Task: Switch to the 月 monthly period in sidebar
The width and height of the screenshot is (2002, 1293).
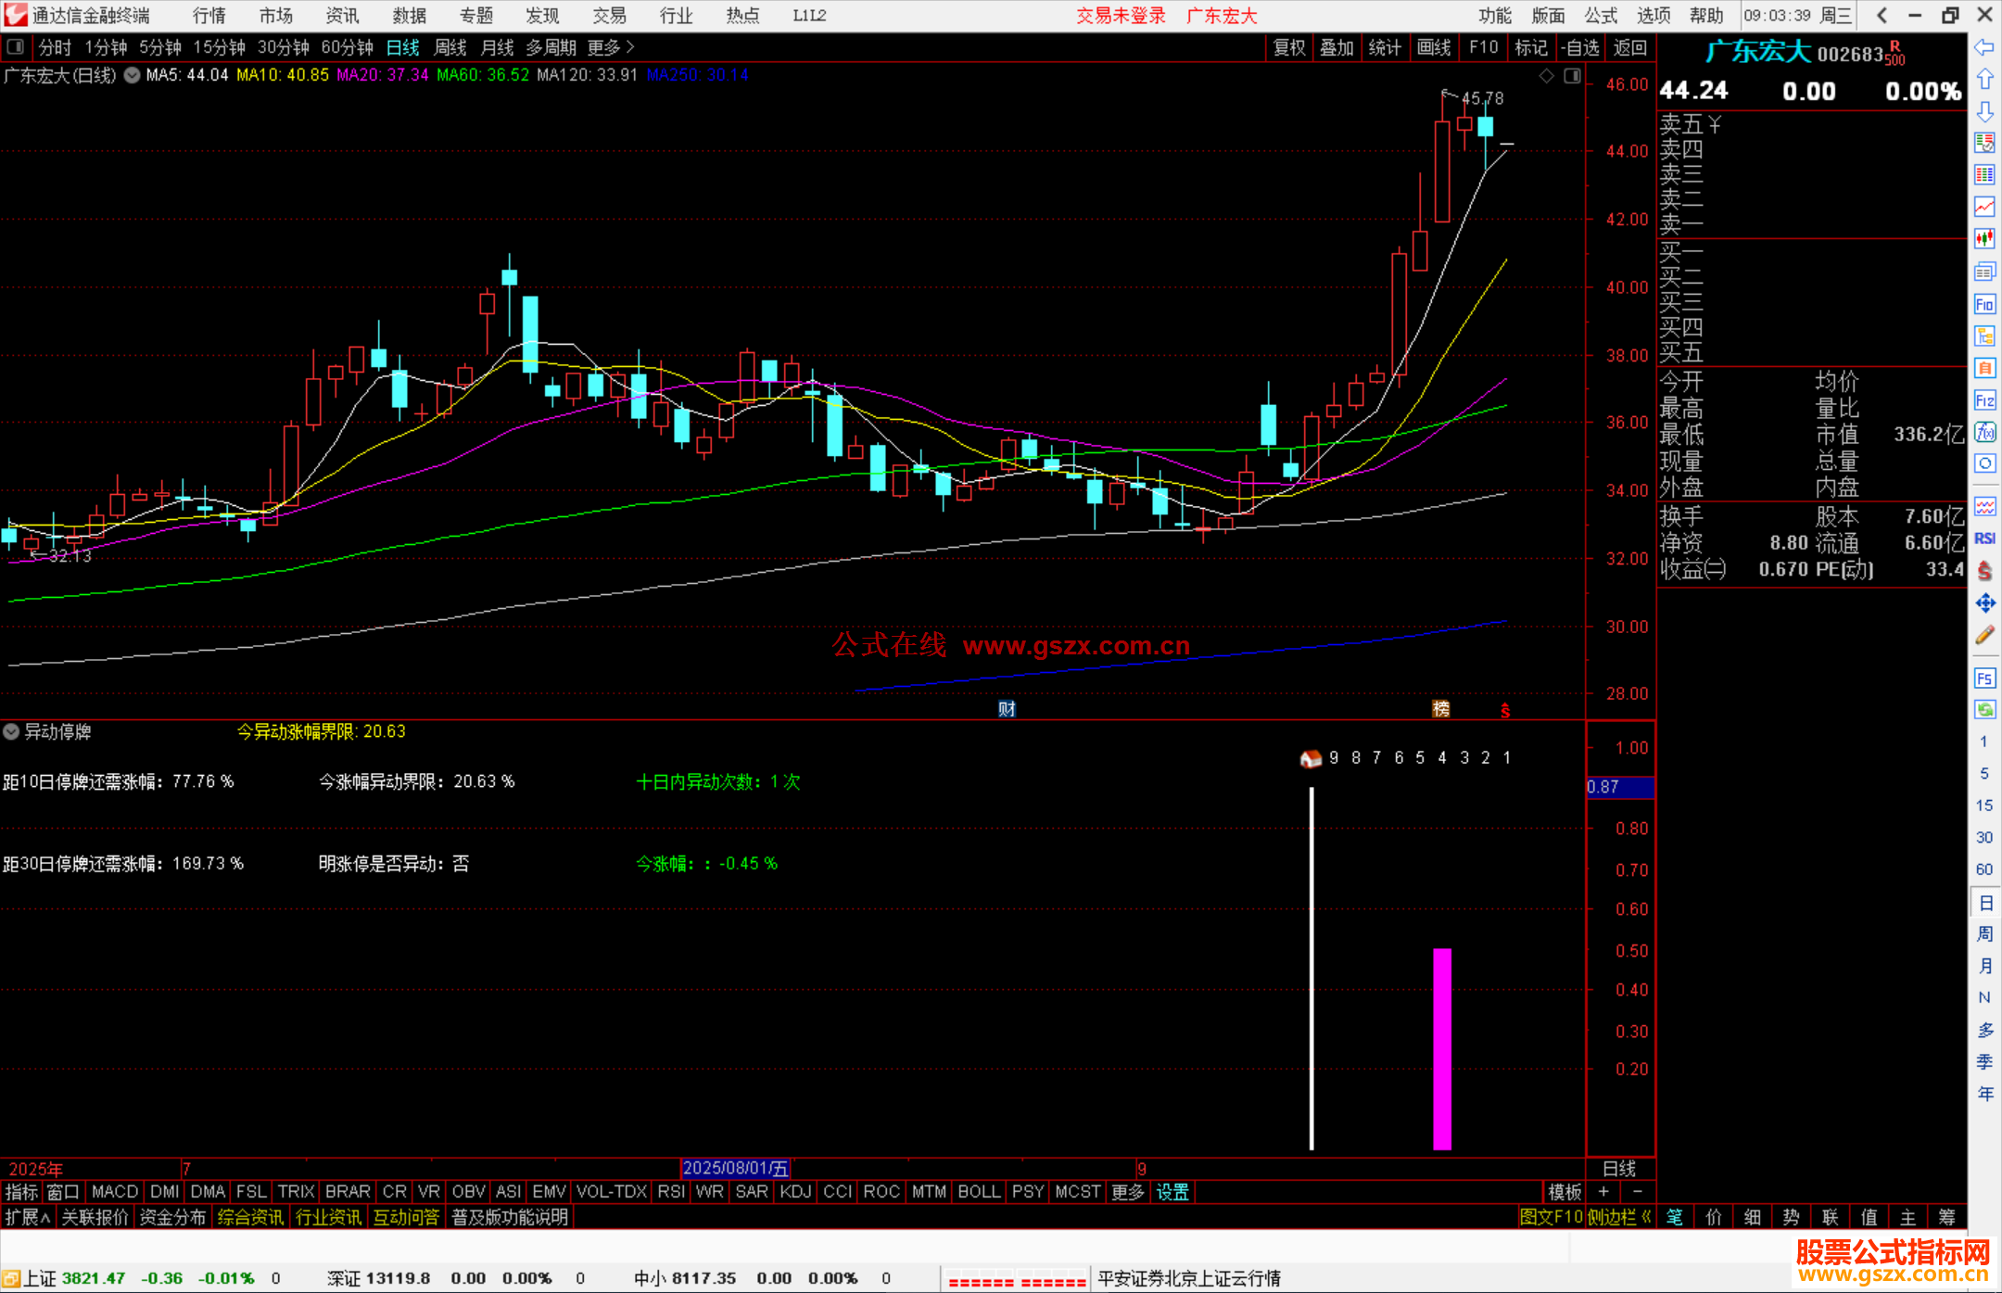Action: click(1984, 966)
